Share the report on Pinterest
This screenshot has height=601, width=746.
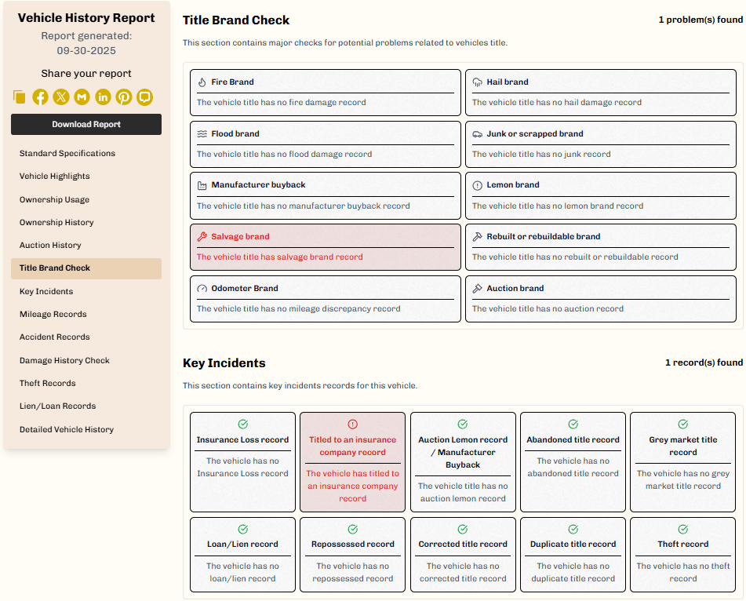[124, 97]
